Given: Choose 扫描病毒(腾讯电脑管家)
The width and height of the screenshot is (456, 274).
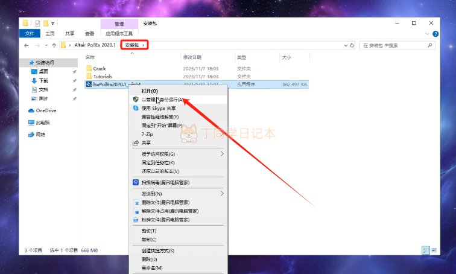Looking at the screenshot, I should (x=178, y=183).
